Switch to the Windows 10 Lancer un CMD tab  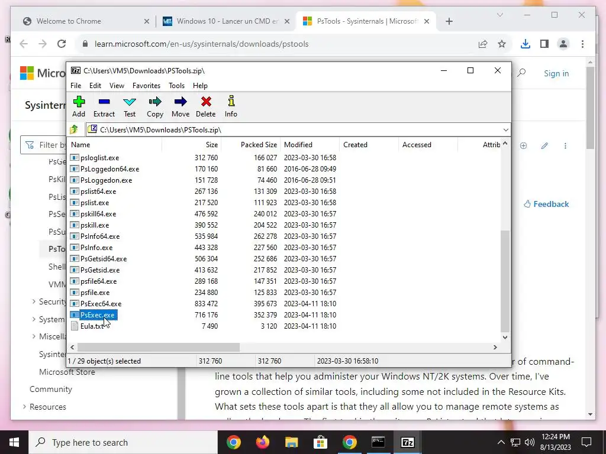(227, 21)
